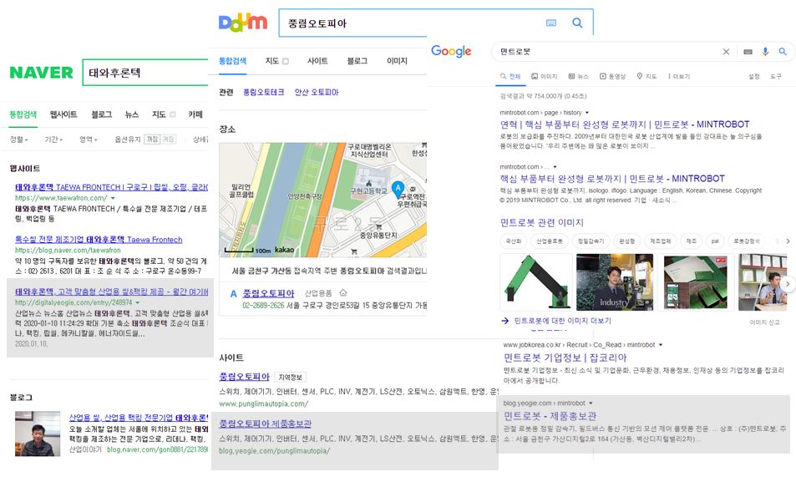The height and width of the screenshot is (477, 796).
Task: Expand arrow beside jobkorea.co.kr result URL
Action: 661,345
